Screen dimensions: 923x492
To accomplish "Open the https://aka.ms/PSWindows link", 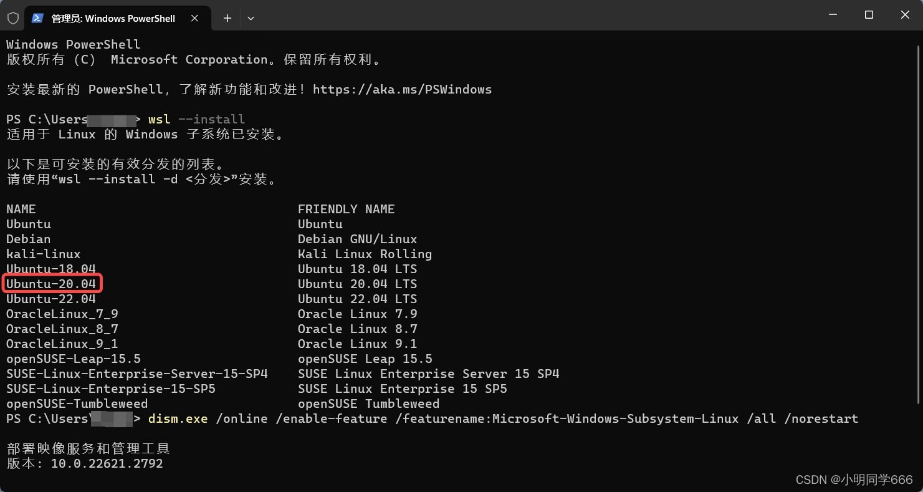I will 403,89.
